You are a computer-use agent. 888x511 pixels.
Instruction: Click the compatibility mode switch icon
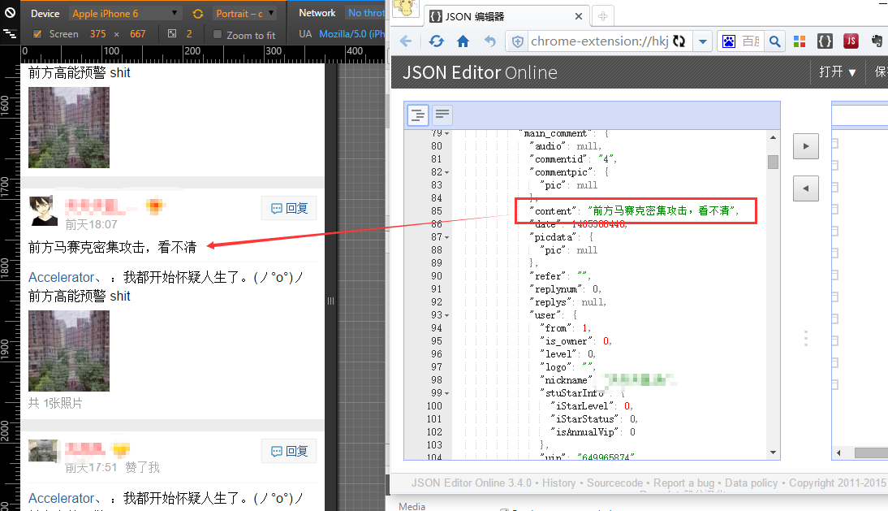point(679,41)
